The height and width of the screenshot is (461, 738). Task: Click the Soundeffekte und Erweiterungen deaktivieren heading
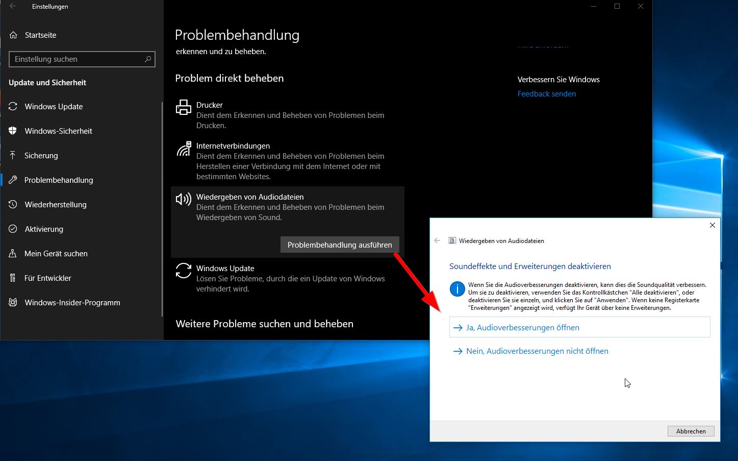pos(530,266)
